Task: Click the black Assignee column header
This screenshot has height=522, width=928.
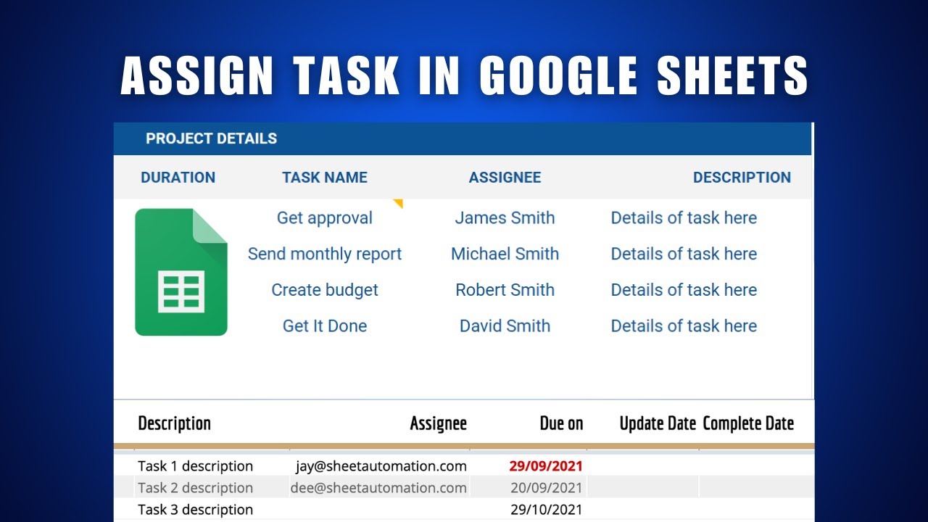Action: click(438, 423)
